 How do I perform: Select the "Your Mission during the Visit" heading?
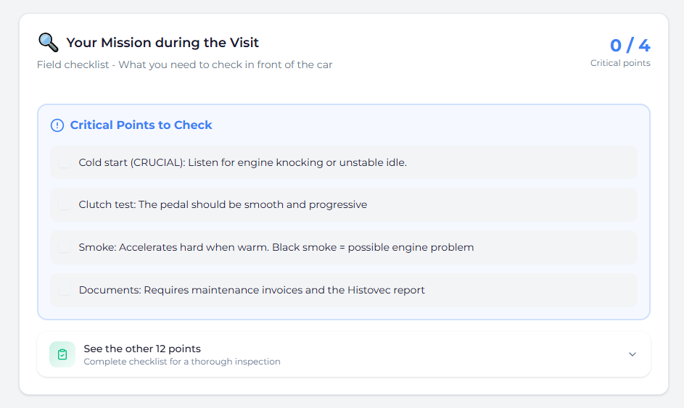162,43
